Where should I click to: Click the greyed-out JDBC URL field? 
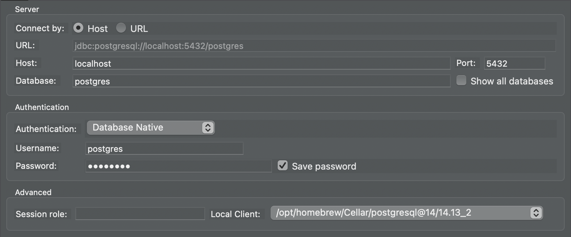tap(314, 46)
